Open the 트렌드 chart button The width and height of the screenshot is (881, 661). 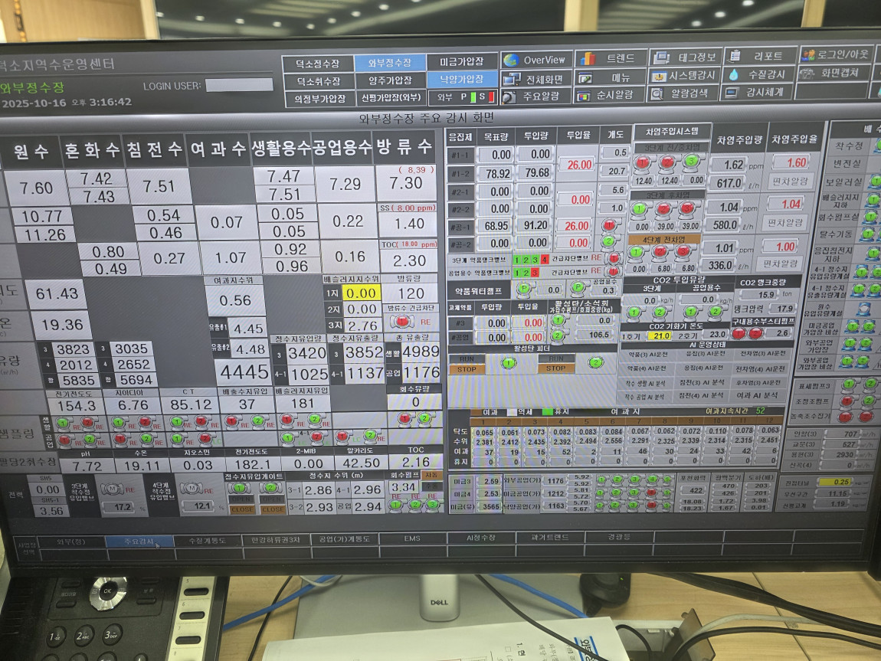pyautogui.click(x=611, y=58)
